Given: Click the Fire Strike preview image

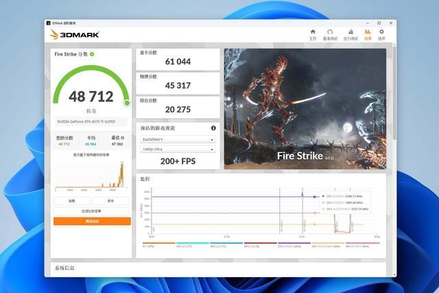Looking at the screenshot, I should point(305,108).
